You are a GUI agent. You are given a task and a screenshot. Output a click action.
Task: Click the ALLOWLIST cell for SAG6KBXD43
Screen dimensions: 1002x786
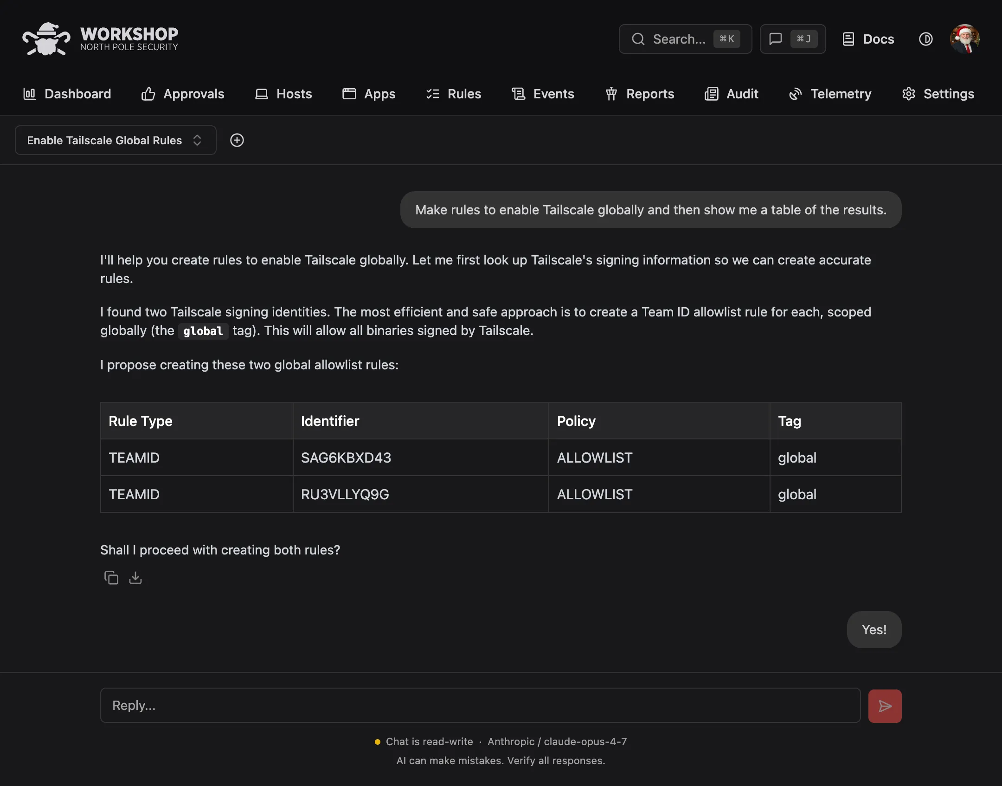click(x=659, y=457)
